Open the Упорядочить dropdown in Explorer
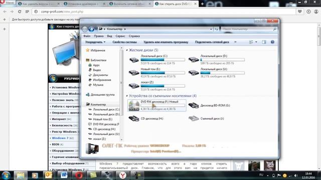Image resolution: width=321 pixels, height=180 pixels. [95, 42]
